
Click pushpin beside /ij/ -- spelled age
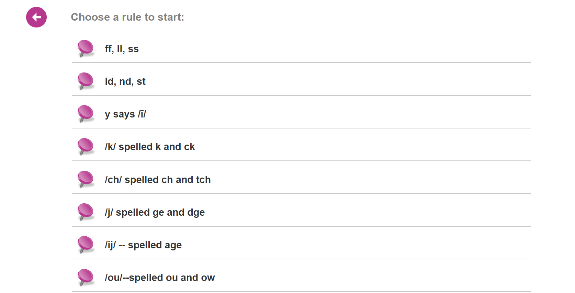click(86, 244)
